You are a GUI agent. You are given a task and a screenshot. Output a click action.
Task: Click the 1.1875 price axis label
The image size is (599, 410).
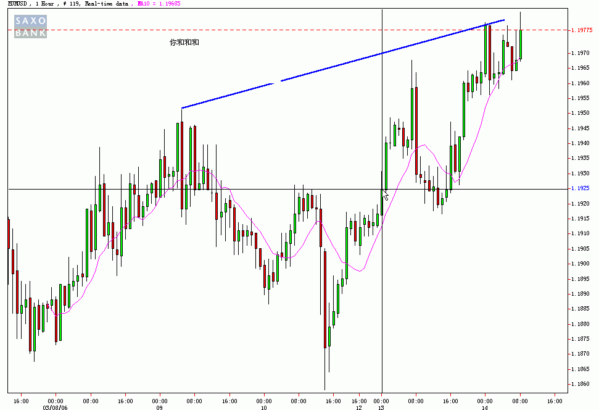pos(580,339)
